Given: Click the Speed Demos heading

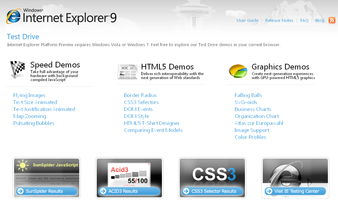Looking at the screenshot, I should point(55,65).
